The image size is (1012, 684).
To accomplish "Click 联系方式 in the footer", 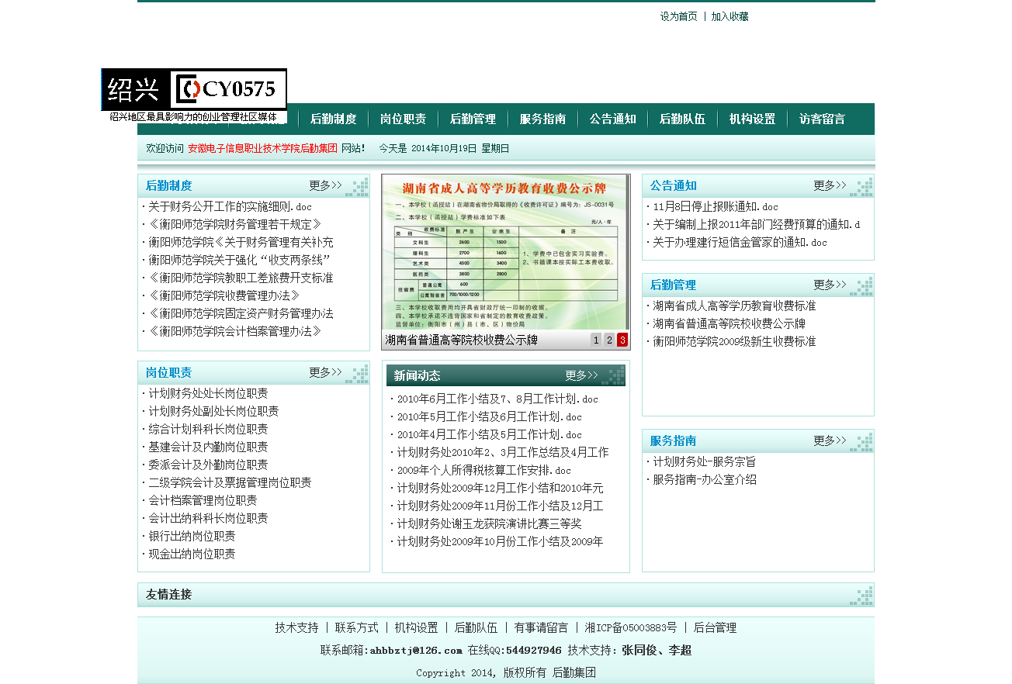I will pyautogui.click(x=357, y=628).
